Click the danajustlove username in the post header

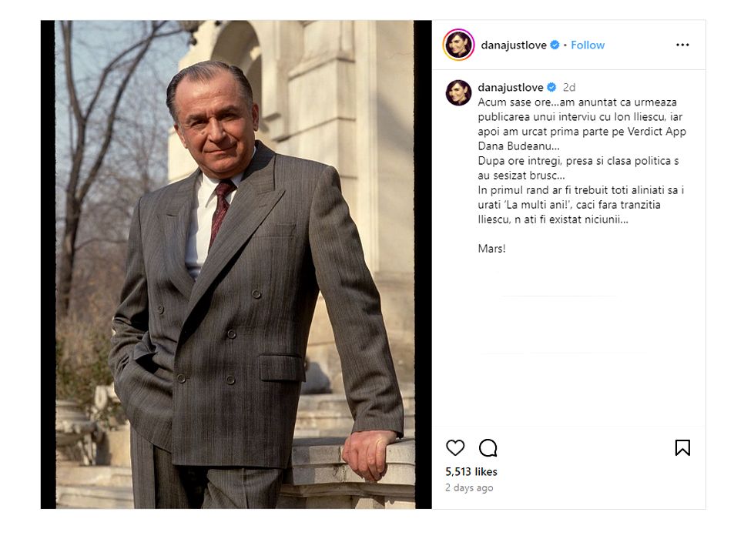coord(514,45)
